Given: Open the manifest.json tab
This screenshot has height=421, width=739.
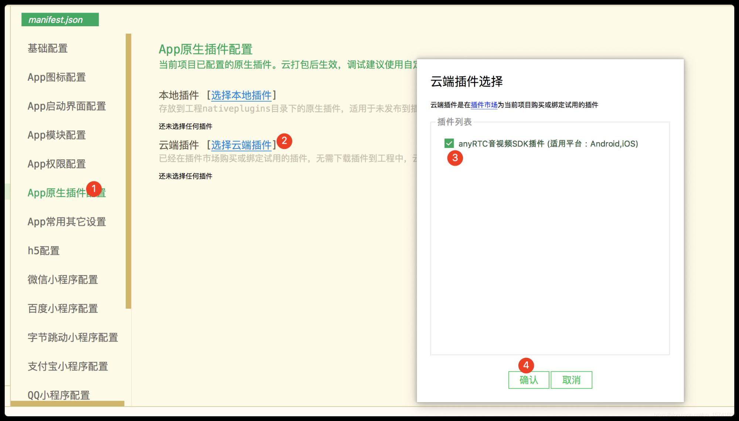Looking at the screenshot, I should pyautogui.click(x=60, y=20).
